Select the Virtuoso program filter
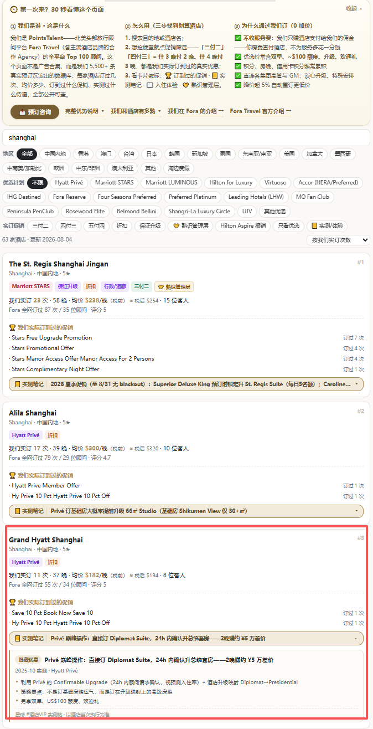 point(276,182)
